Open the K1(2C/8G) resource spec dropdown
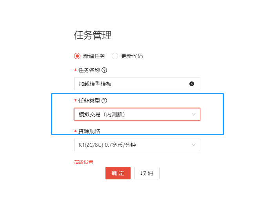 pos(133,145)
